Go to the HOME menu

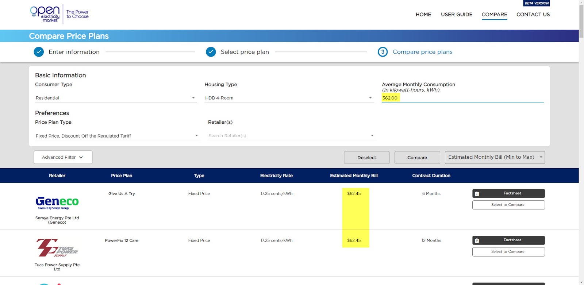423,15
